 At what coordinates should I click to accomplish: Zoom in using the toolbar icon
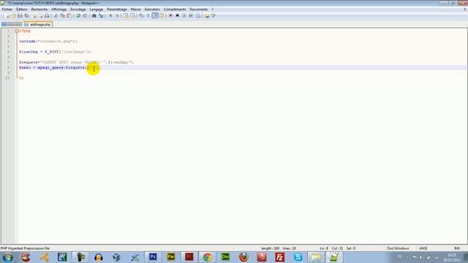point(110,15)
